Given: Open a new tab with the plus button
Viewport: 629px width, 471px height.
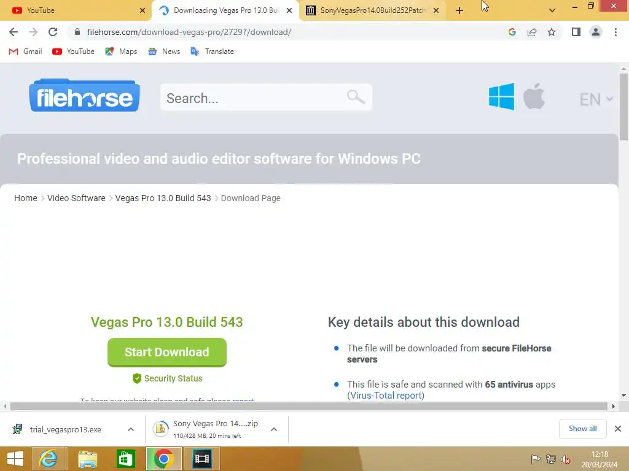Looking at the screenshot, I should (459, 10).
